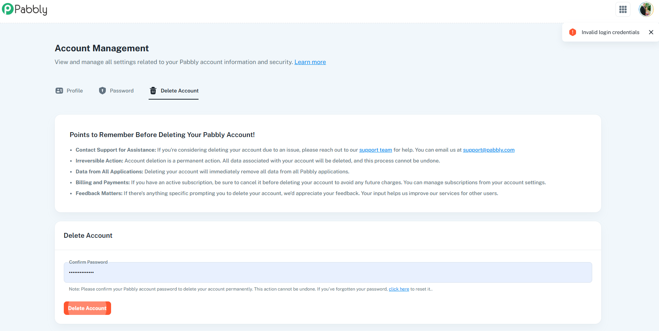Click the 'click here' password reset link
659x331 pixels.
pos(399,289)
